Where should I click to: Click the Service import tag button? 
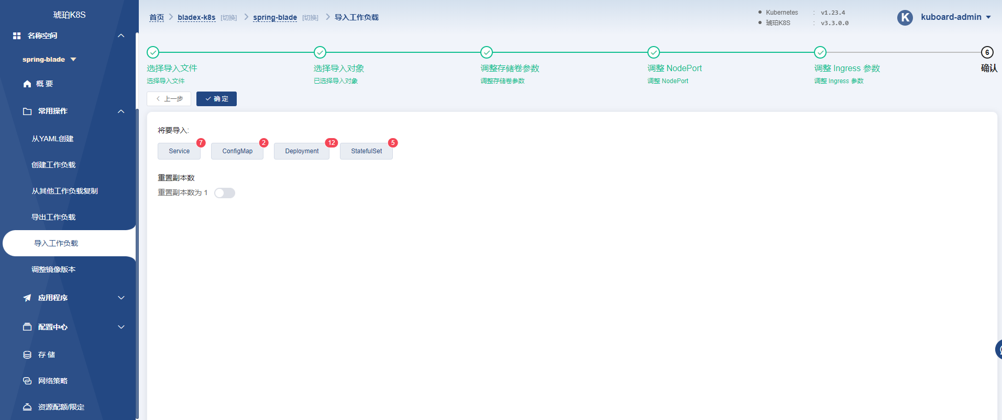click(179, 151)
